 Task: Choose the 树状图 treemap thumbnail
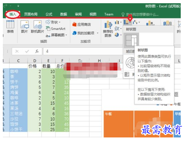click(131, 40)
